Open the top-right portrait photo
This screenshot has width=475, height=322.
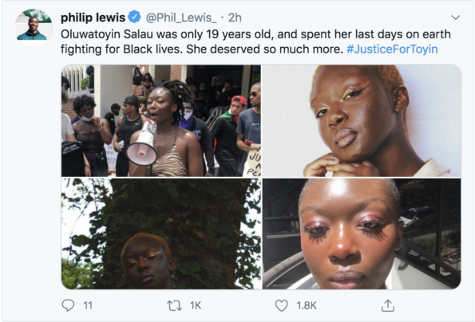(362, 120)
